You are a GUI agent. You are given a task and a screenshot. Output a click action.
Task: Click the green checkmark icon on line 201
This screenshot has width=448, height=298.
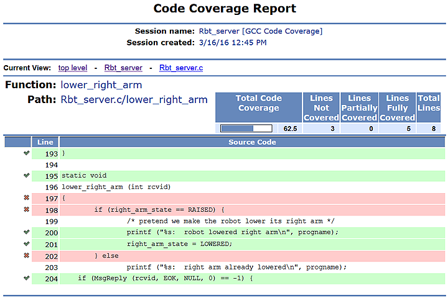coord(26,243)
